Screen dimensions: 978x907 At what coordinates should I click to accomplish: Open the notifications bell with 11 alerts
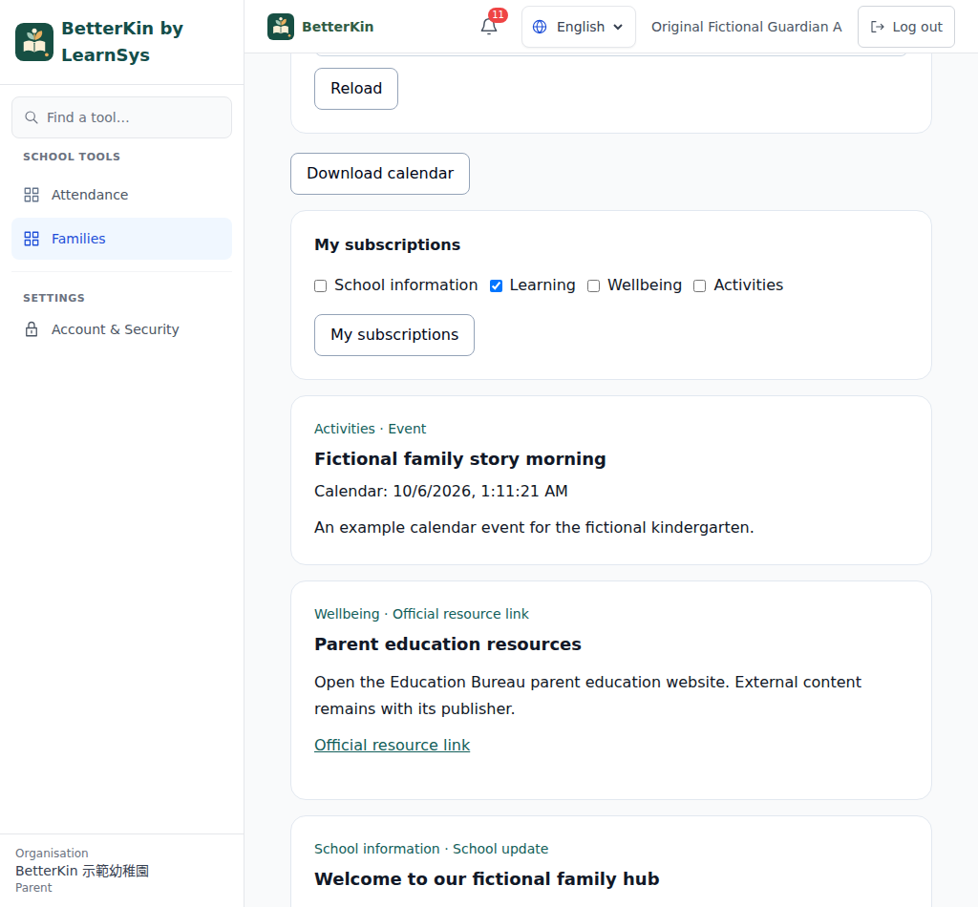490,26
